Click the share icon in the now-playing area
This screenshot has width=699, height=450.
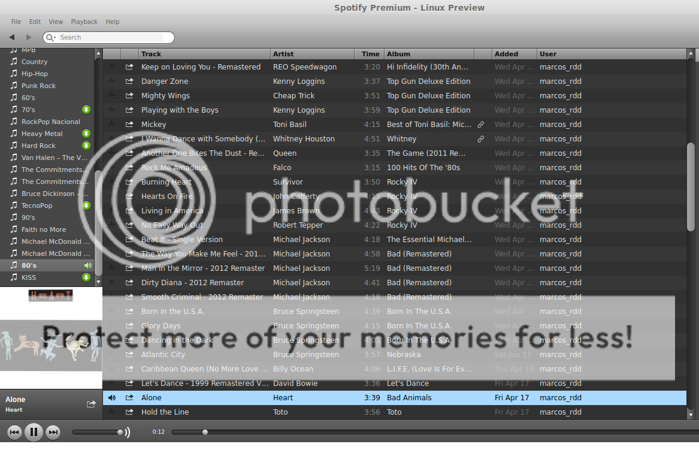tap(91, 404)
